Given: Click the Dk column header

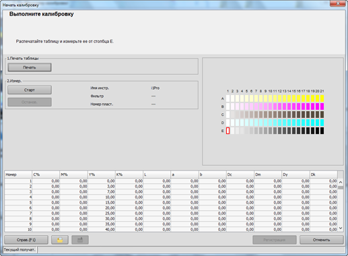Looking at the screenshot, I should (324, 174).
